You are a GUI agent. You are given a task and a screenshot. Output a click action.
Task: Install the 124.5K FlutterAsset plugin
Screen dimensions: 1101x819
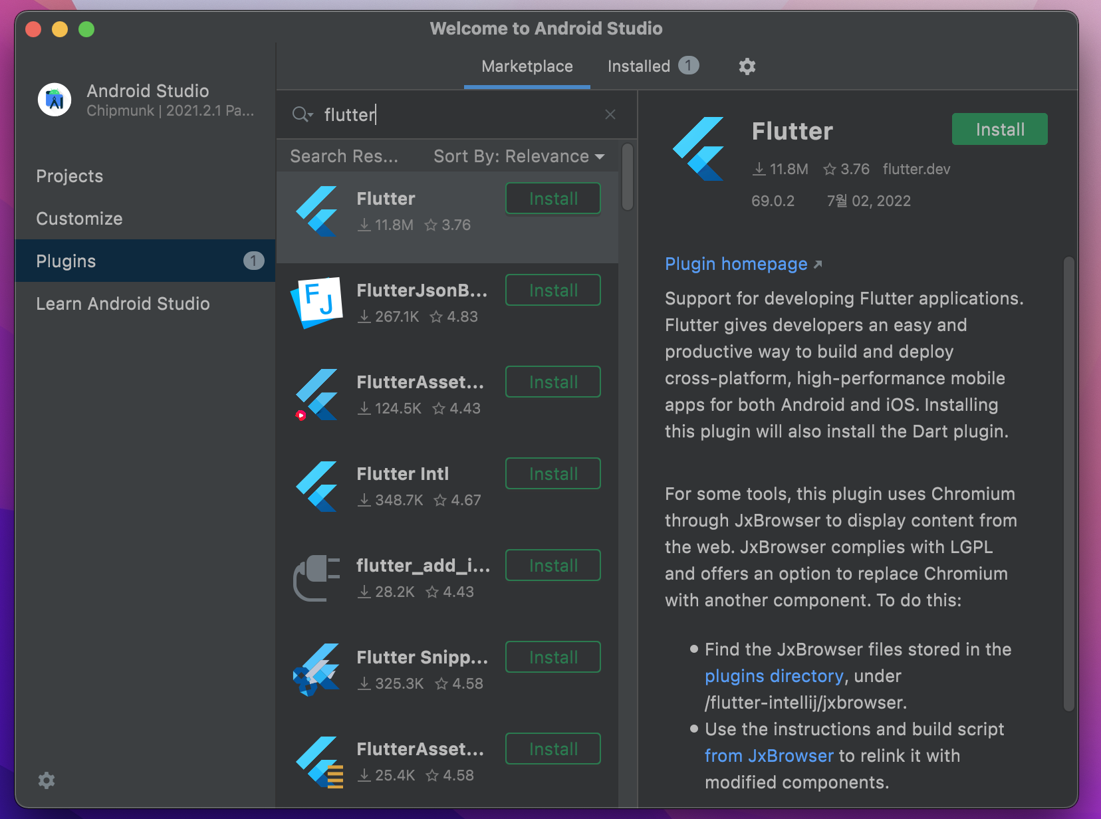point(552,382)
